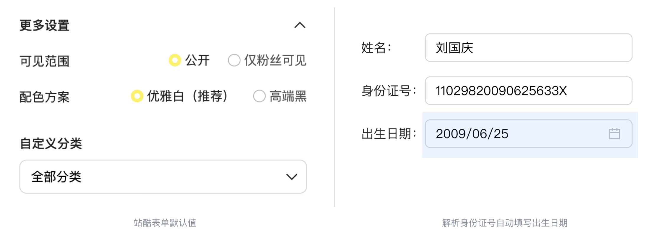Select the 公开 radio button
653x235 pixels.
[x=175, y=60]
